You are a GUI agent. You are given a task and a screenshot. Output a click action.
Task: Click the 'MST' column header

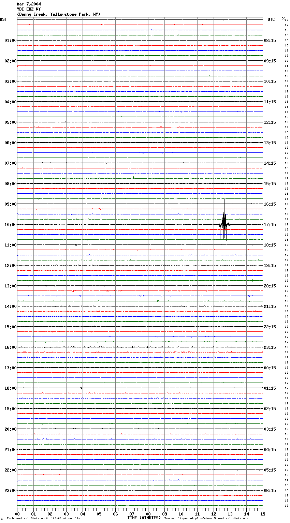(3, 19)
